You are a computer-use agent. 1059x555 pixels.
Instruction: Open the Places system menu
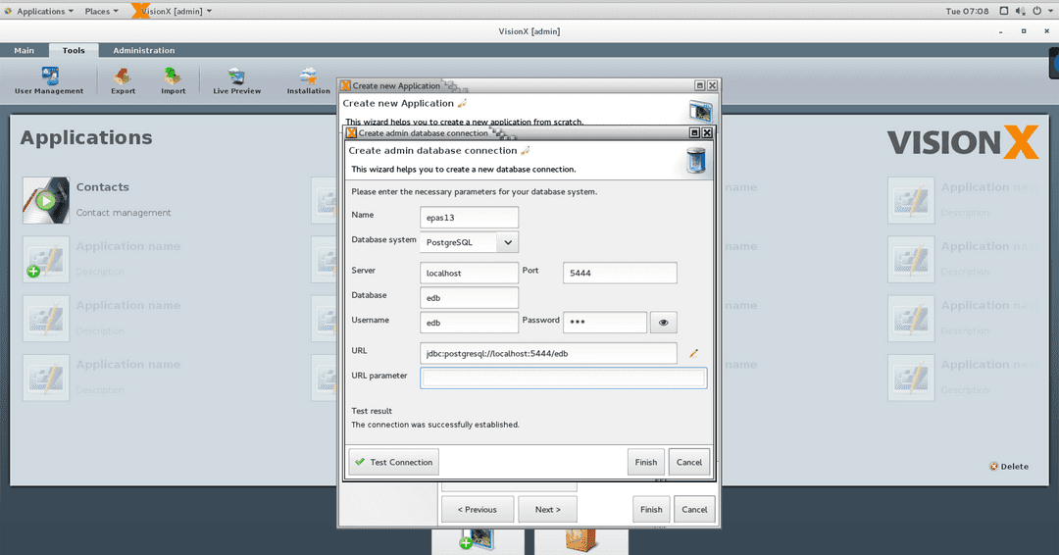coord(101,11)
